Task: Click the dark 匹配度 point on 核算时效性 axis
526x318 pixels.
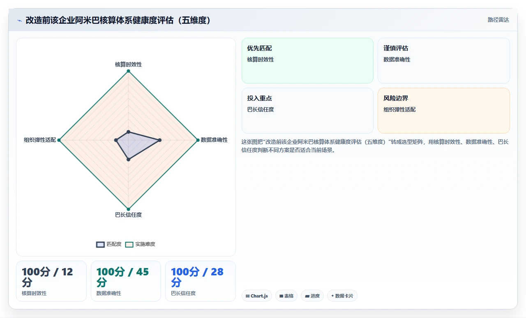Action: tap(129, 132)
